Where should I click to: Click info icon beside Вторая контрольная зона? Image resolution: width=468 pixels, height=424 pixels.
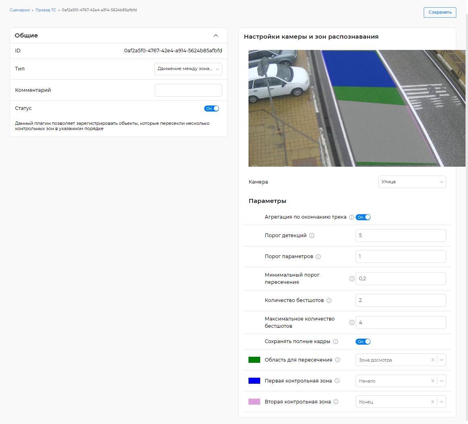(x=336, y=401)
